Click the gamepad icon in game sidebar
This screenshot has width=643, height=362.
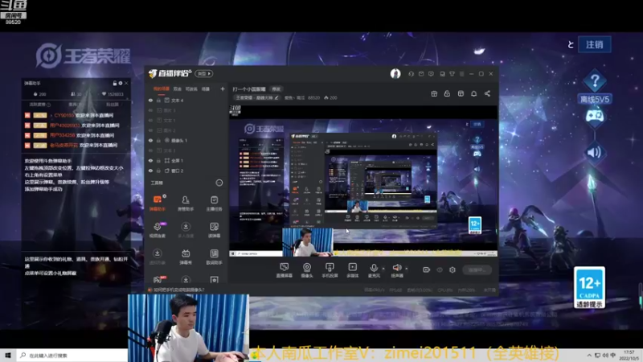point(595,116)
